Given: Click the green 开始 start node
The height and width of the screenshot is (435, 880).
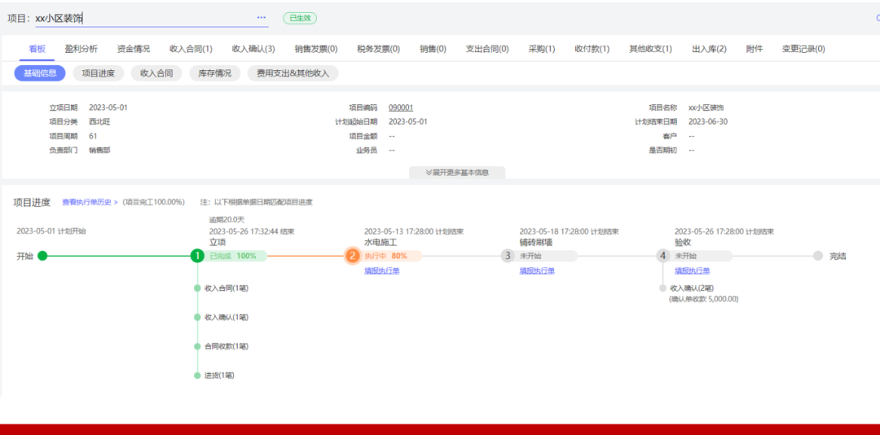Looking at the screenshot, I should click(x=42, y=256).
